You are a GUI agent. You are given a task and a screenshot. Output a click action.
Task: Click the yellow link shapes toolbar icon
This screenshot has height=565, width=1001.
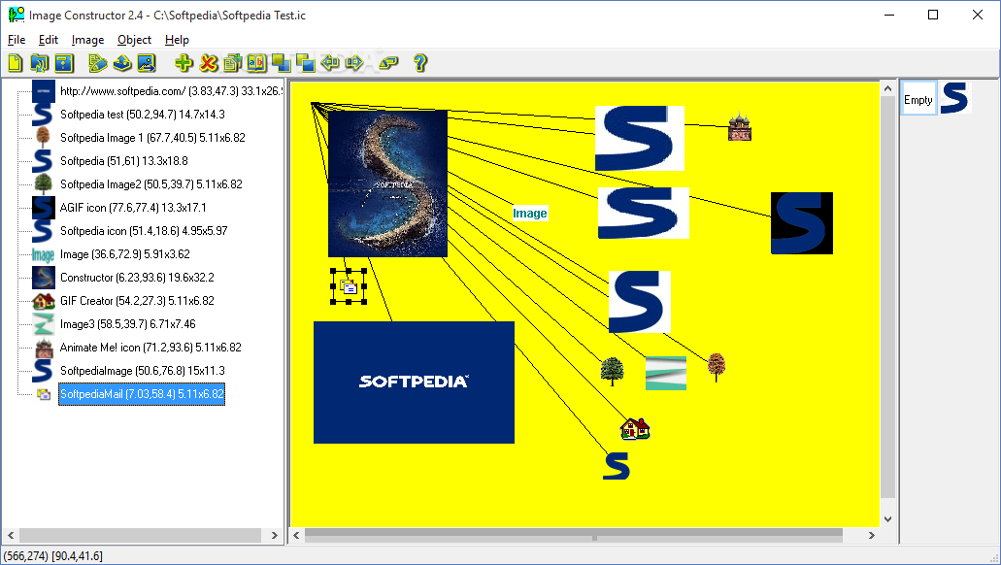click(x=388, y=62)
